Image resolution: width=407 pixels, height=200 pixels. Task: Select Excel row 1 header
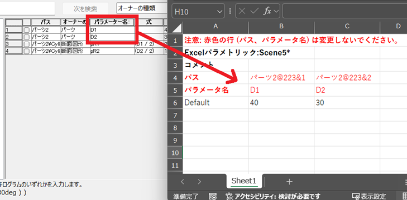pos(175,40)
